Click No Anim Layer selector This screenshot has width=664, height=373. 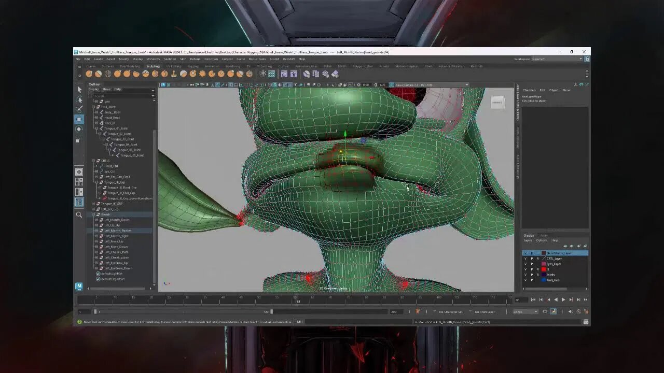click(485, 311)
